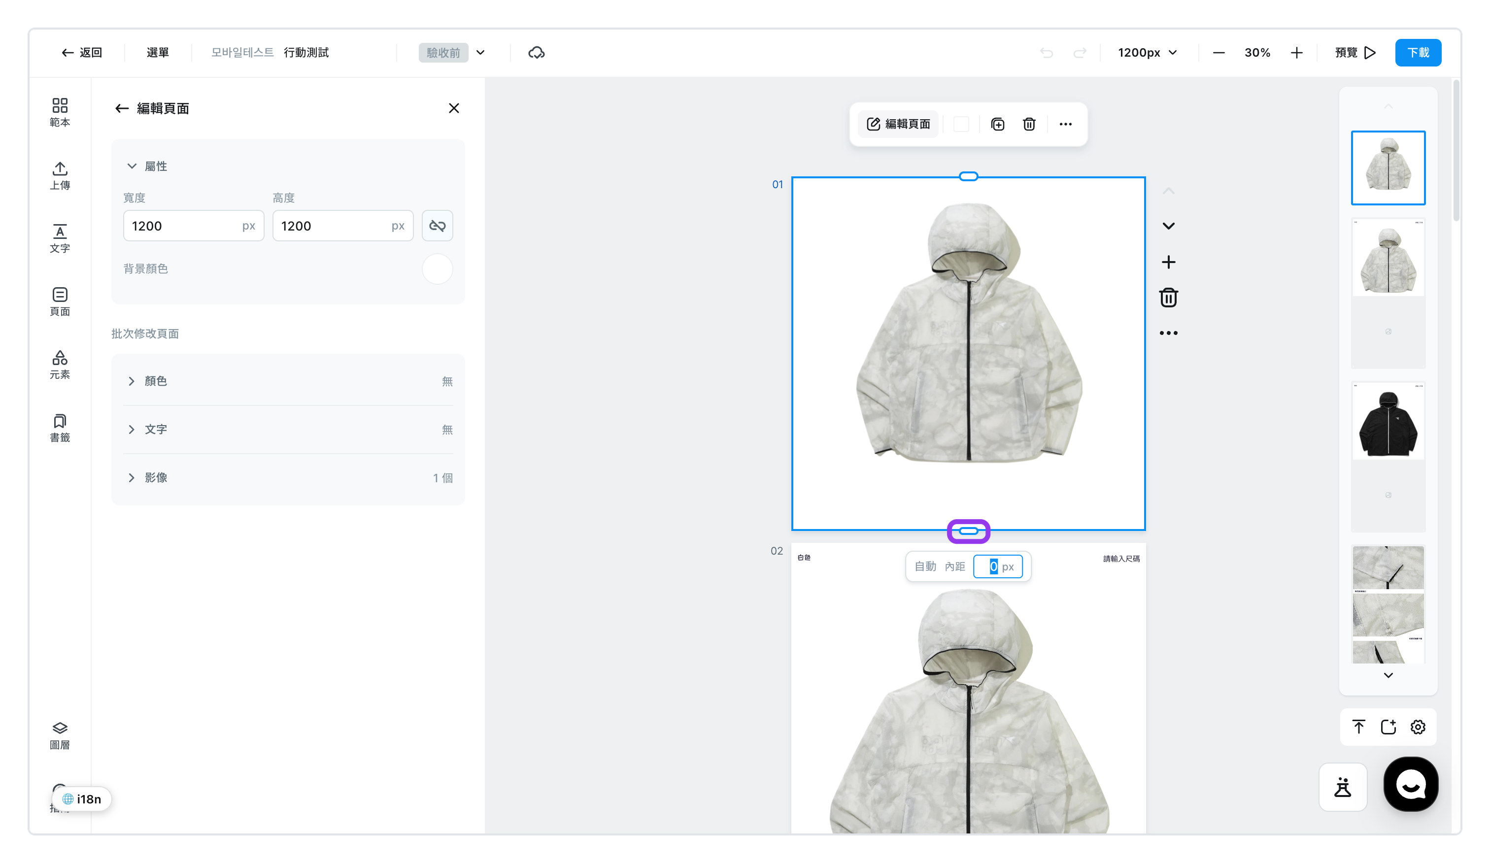Zoom out with the minus icon

(x=1219, y=53)
